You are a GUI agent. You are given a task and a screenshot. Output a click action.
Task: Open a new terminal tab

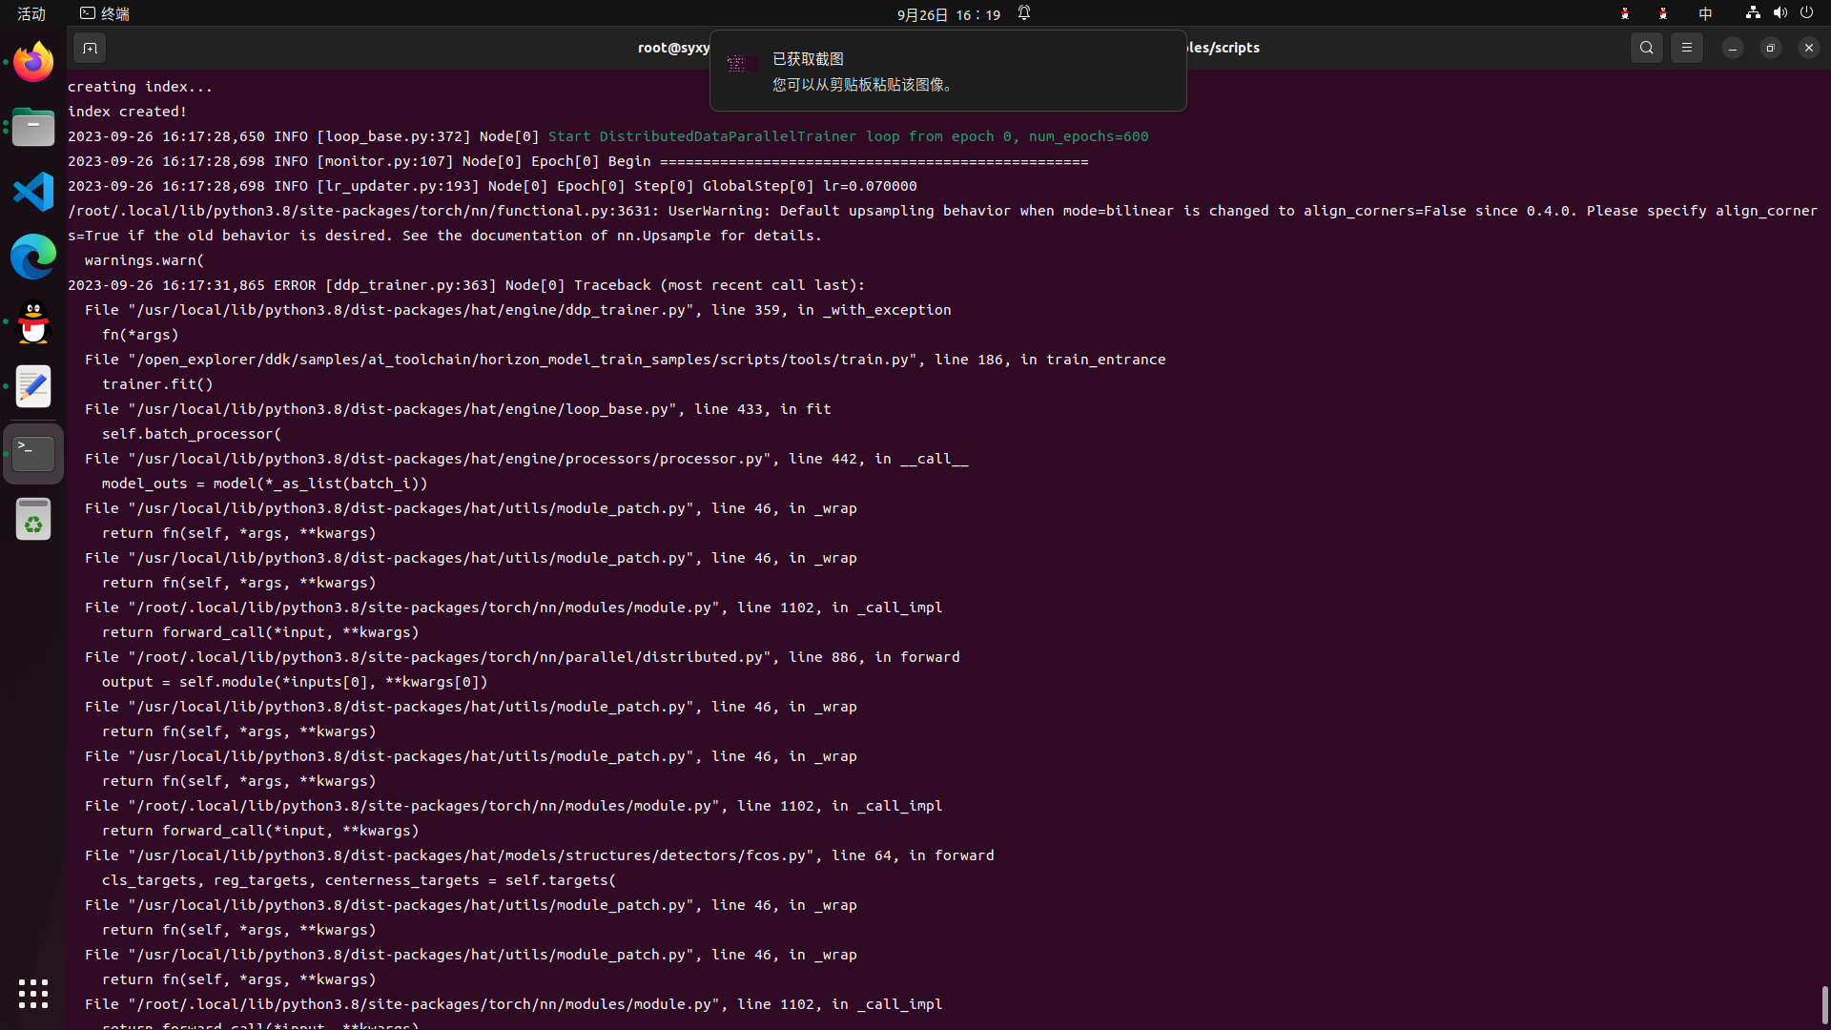[90, 48]
